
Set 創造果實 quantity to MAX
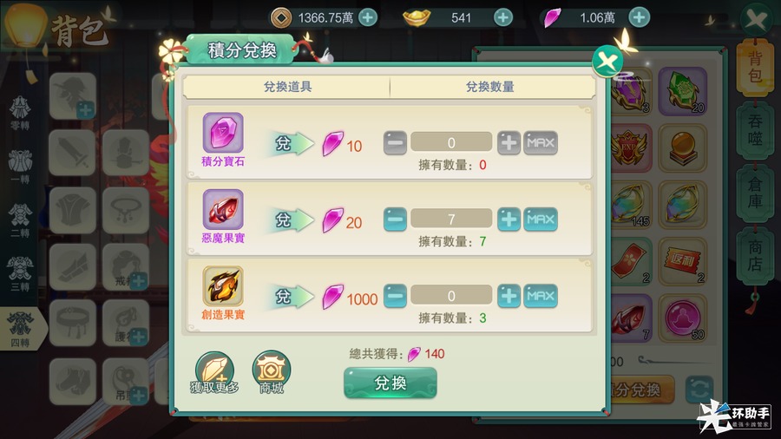point(541,296)
